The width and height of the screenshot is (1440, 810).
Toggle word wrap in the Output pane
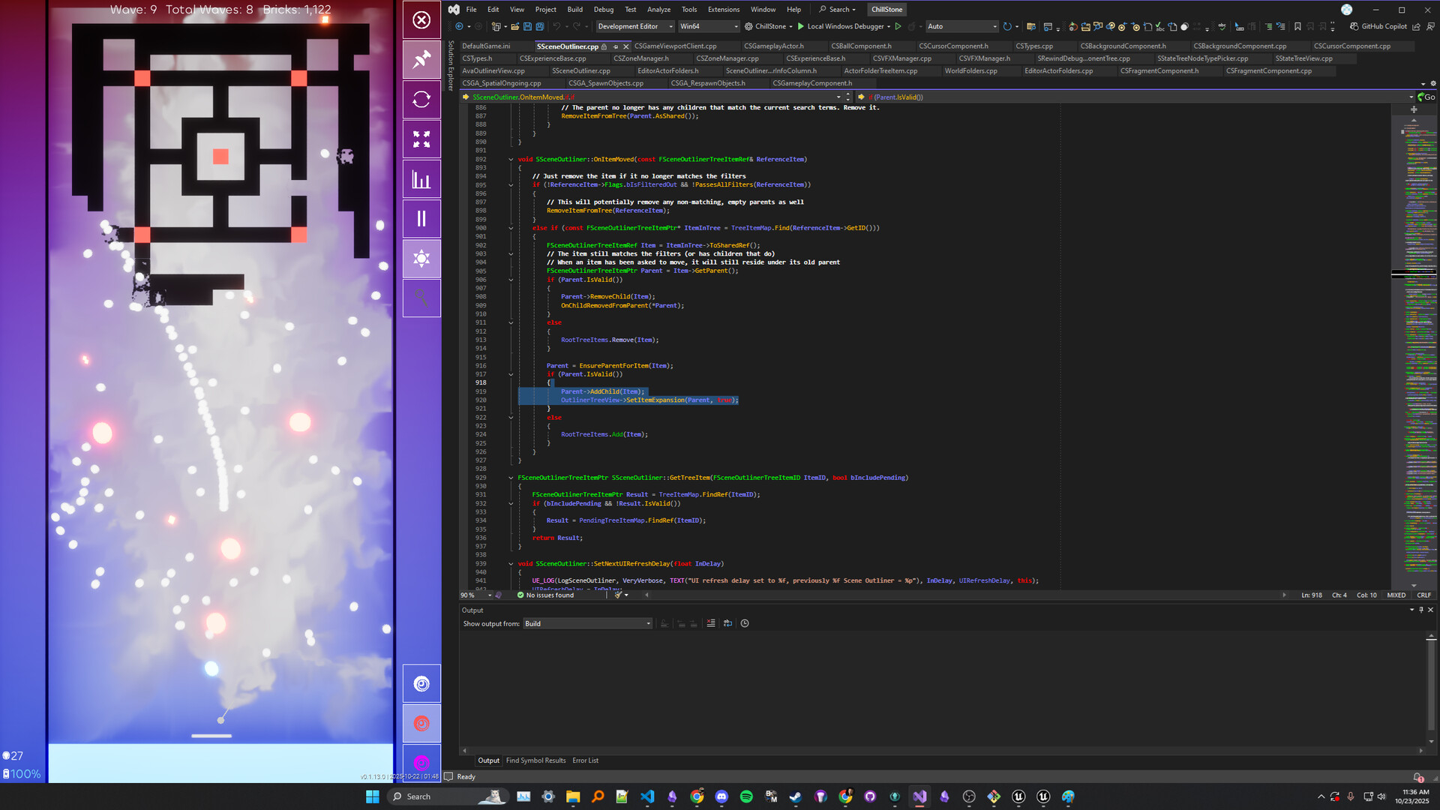click(727, 622)
